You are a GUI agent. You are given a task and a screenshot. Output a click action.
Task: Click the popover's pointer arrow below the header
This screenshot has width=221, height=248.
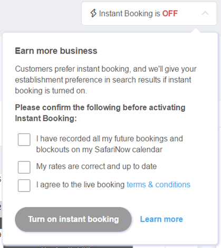(196, 30)
